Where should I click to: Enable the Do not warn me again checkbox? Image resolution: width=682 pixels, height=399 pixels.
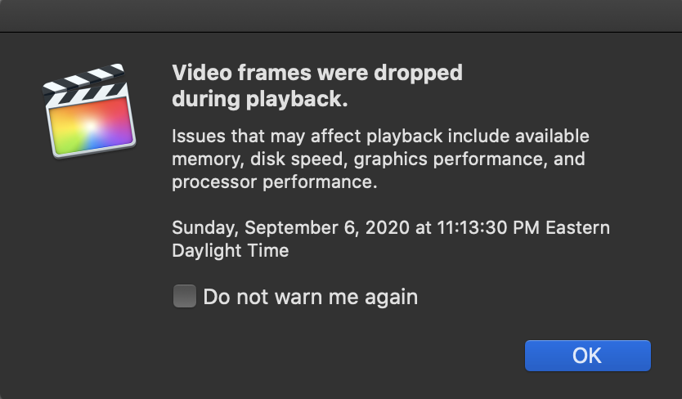[185, 296]
